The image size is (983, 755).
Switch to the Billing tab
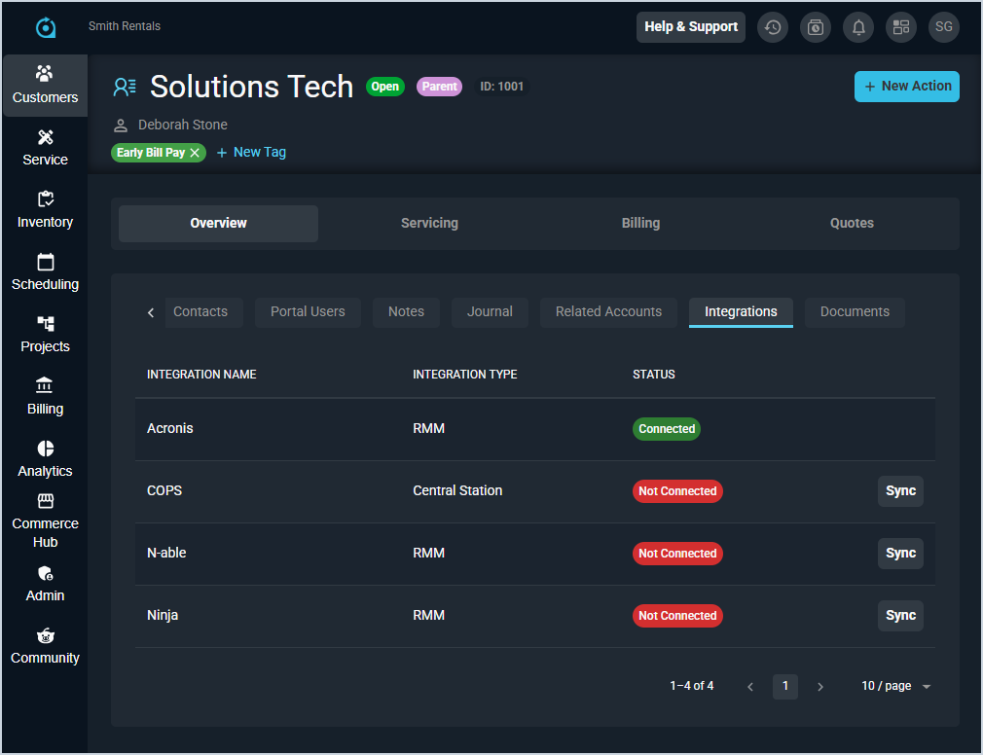pos(640,223)
